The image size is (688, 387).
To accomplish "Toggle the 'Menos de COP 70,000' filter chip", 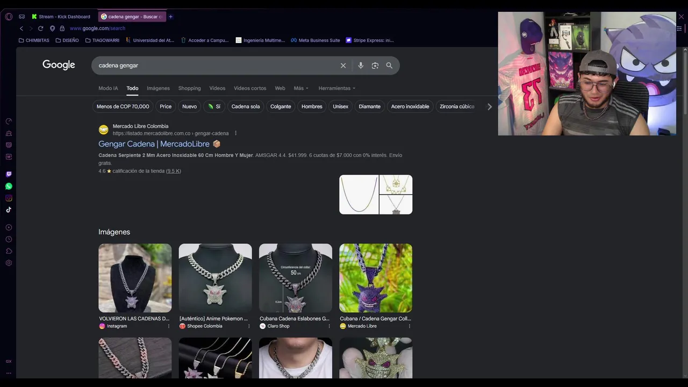I will click(x=123, y=106).
